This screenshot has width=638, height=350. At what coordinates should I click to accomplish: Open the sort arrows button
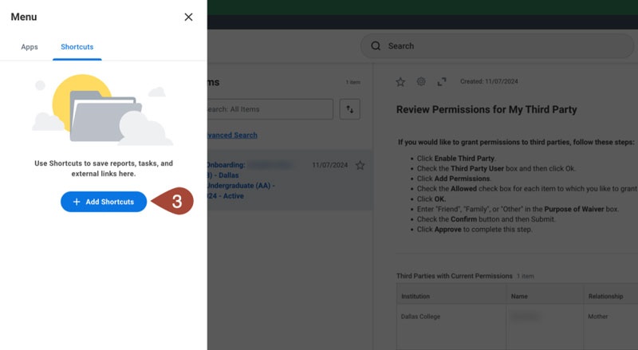pyautogui.click(x=349, y=109)
